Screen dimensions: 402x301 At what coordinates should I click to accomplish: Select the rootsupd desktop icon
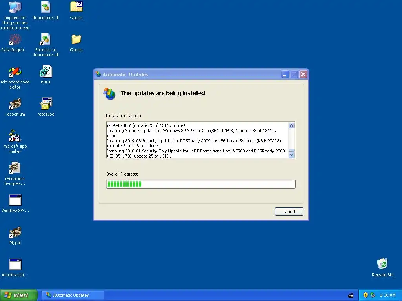[x=46, y=103]
